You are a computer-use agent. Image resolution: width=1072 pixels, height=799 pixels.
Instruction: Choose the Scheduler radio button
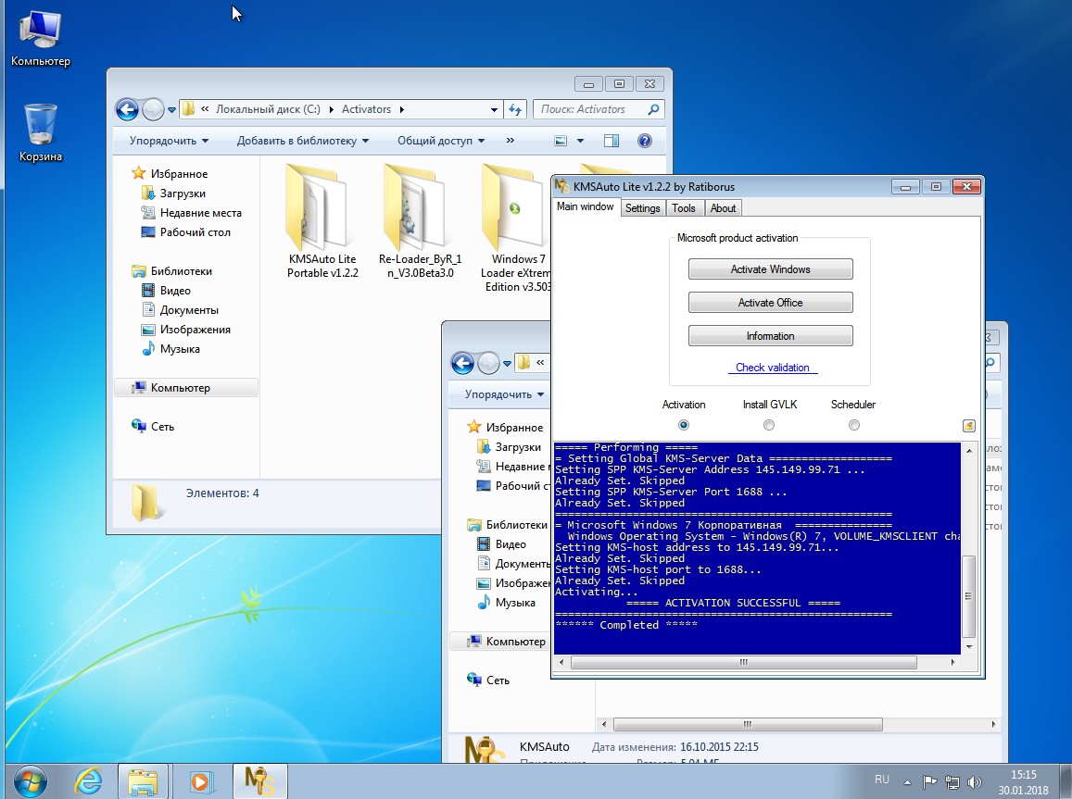853,425
